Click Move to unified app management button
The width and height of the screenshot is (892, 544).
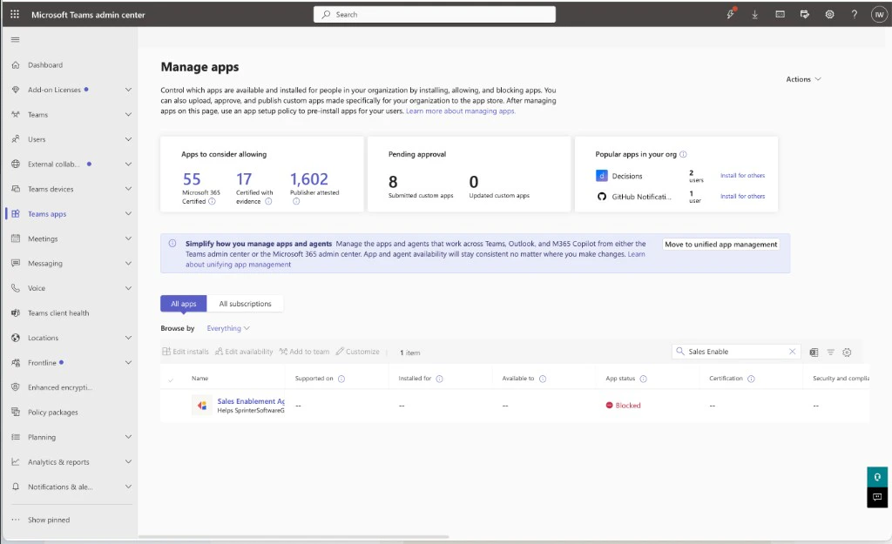(x=720, y=245)
